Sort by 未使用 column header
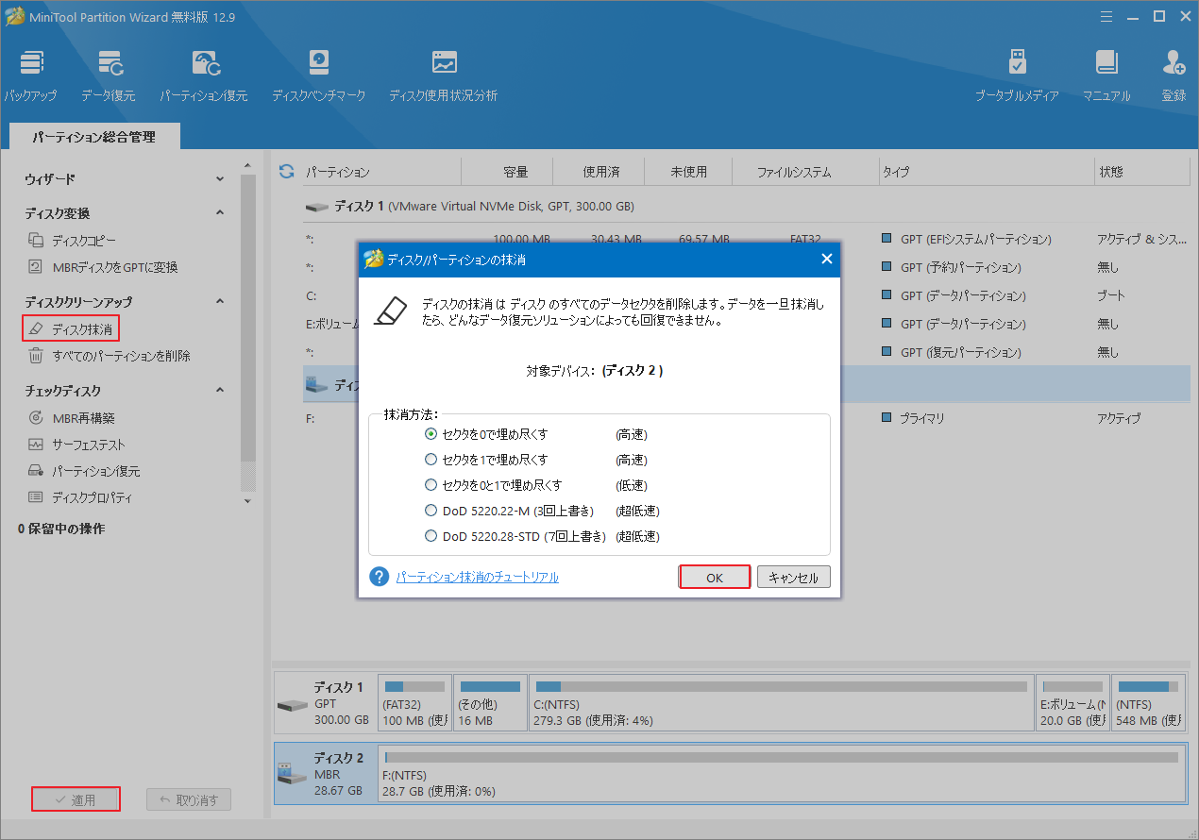Viewport: 1199px width, 840px height. (688, 172)
